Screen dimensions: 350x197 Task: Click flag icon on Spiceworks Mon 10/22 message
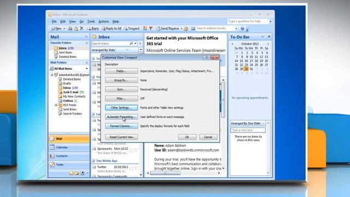[x=136, y=150]
